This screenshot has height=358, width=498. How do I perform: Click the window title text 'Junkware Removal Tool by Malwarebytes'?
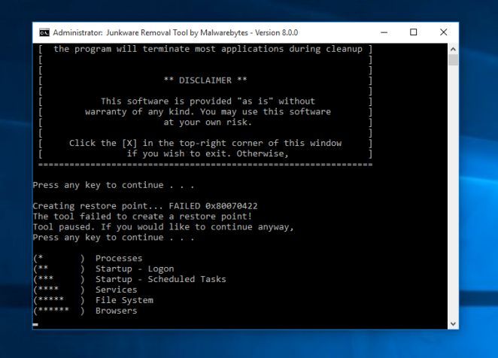(x=177, y=33)
